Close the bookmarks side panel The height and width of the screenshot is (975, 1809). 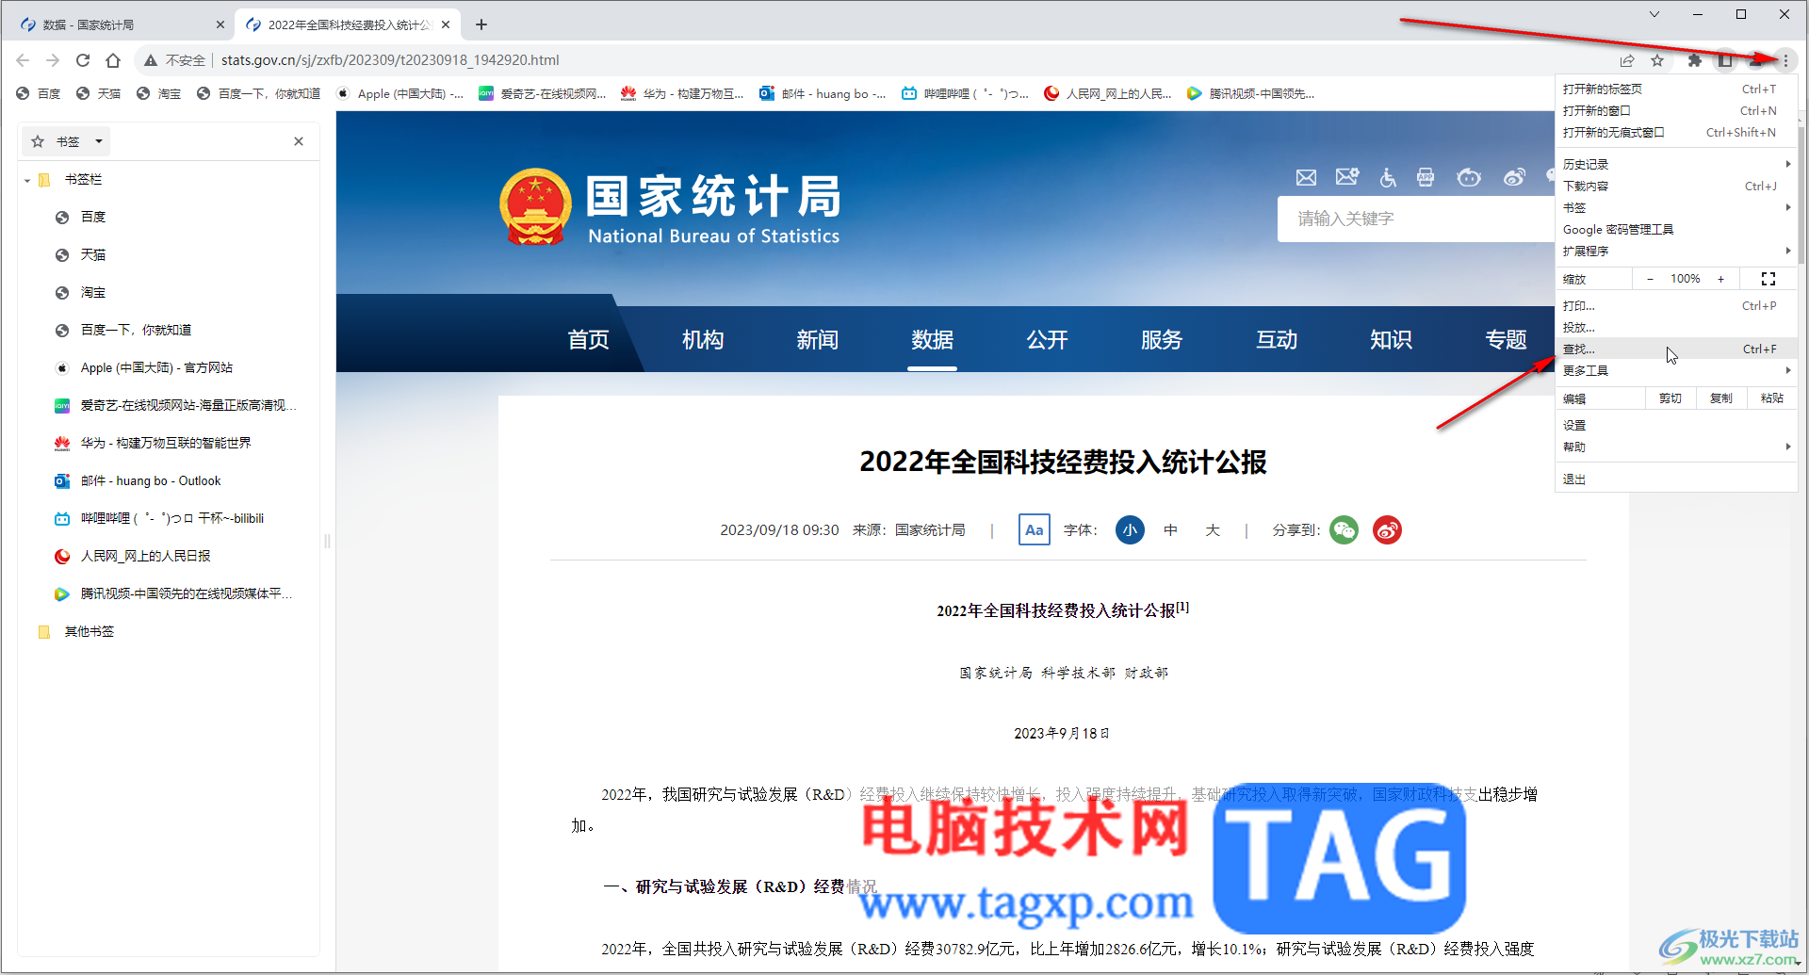(299, 141)
